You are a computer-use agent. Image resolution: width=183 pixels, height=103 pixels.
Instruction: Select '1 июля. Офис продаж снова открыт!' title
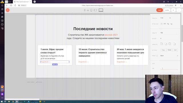52,51
